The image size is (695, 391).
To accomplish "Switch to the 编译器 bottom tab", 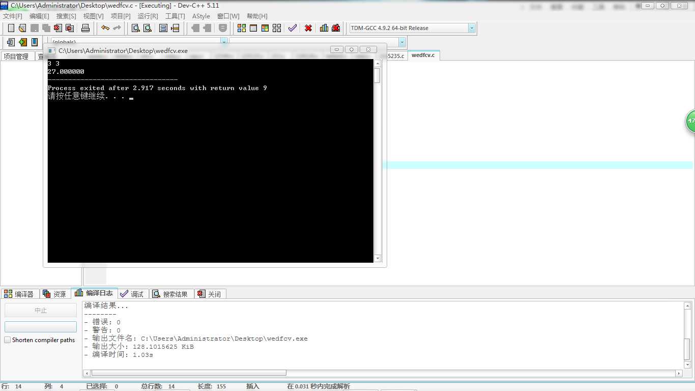I will pyautogui.click(x=19, y=294).
